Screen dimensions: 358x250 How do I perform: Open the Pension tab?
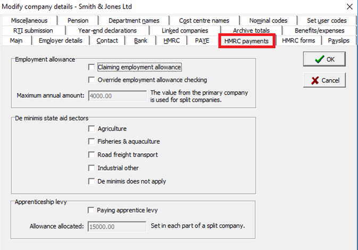pos(78,21)
